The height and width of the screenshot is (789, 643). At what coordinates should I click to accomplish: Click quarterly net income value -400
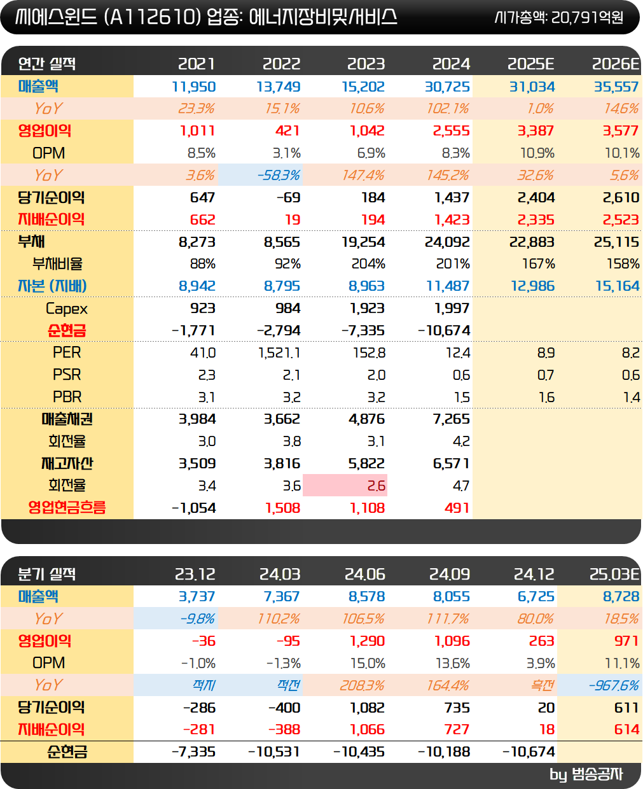(284, 708)
